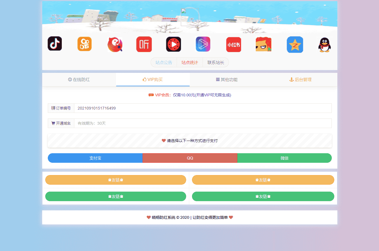Click the QQ penguin icon
This screenshot has height=251, width=379.
tap(325, 45)
